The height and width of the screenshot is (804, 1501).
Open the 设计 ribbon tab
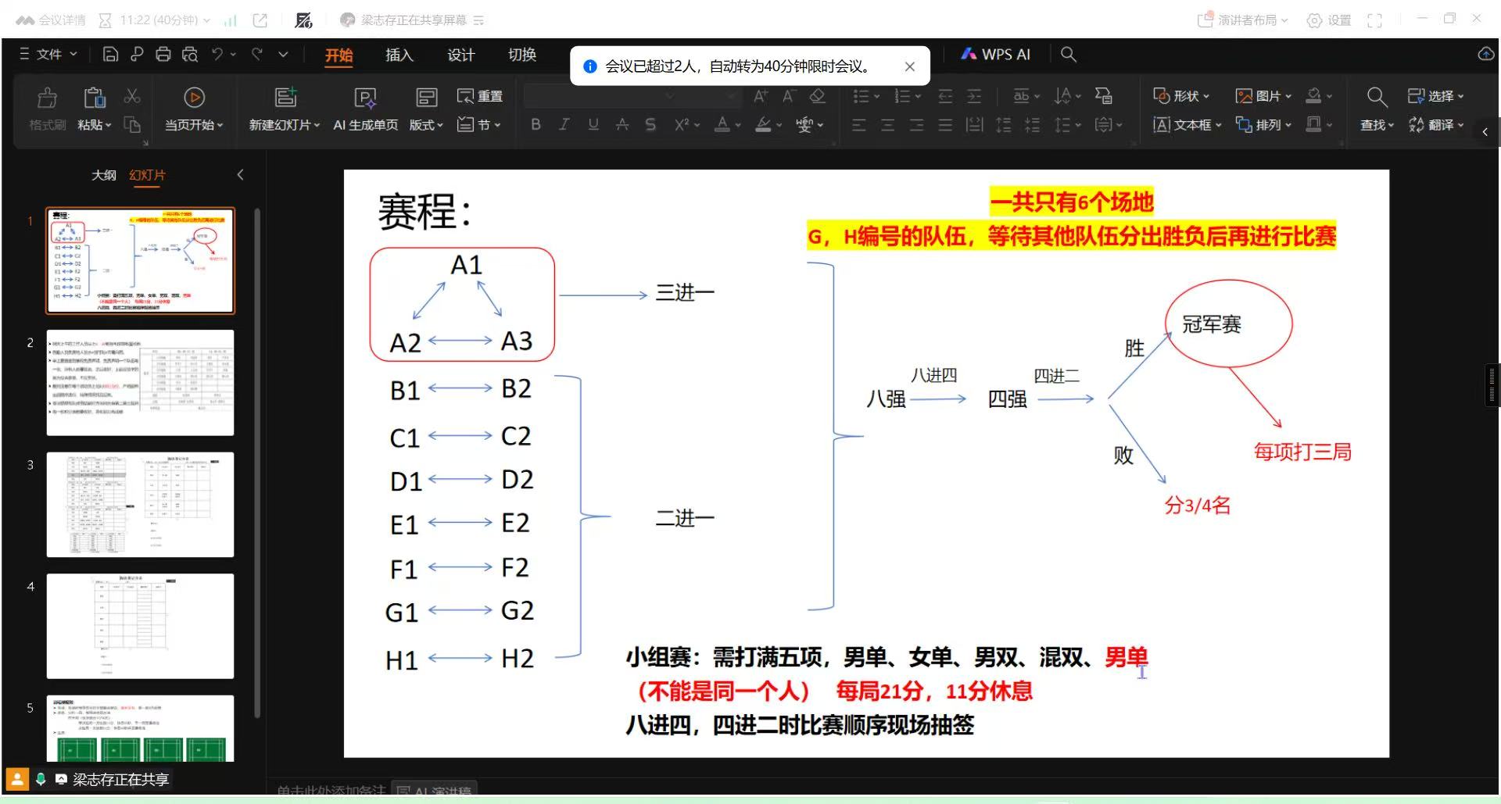460,55
